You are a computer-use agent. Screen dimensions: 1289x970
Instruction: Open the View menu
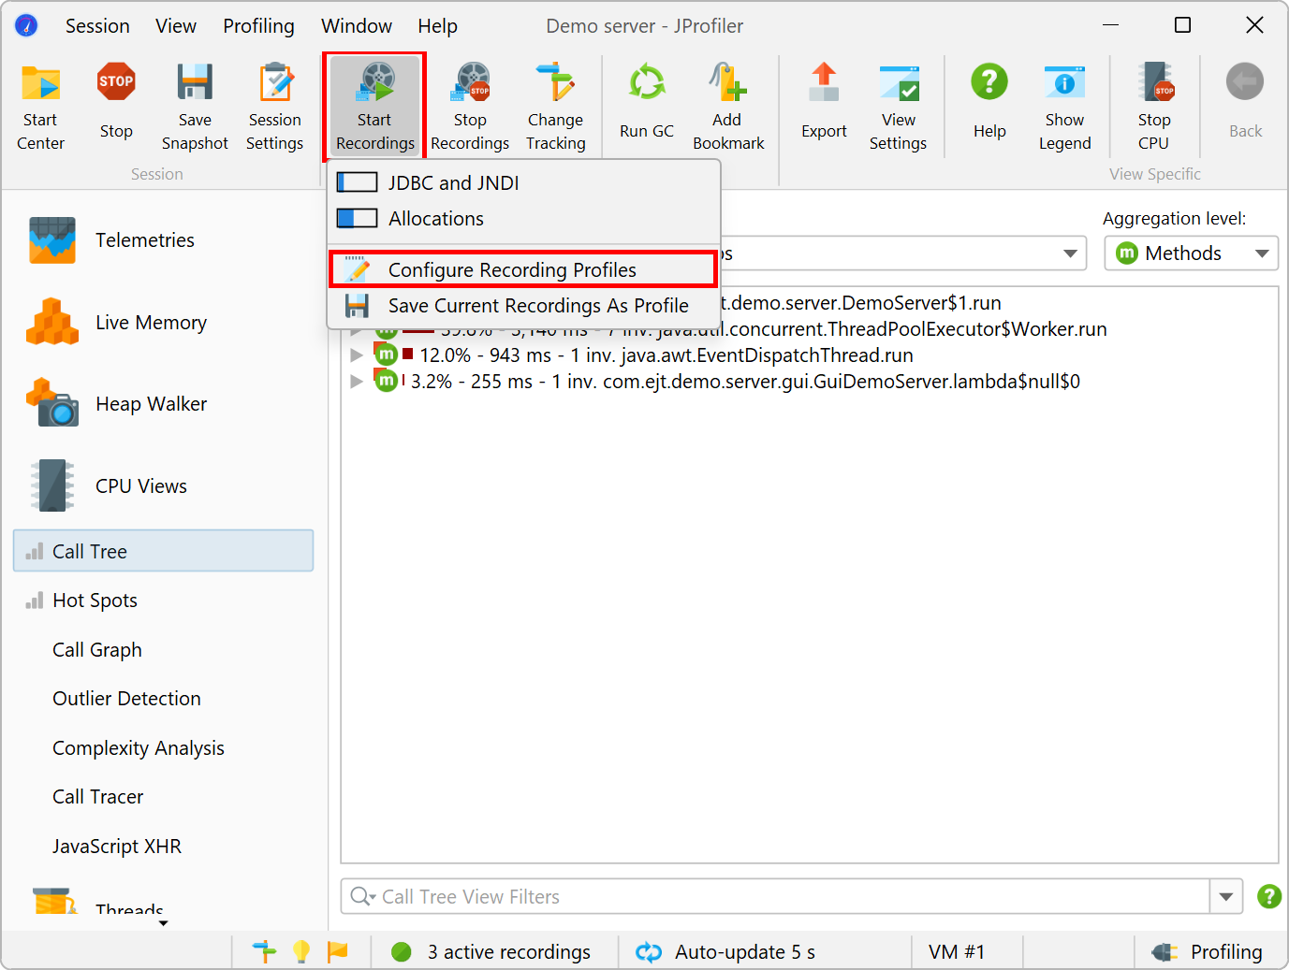(176, 26)
